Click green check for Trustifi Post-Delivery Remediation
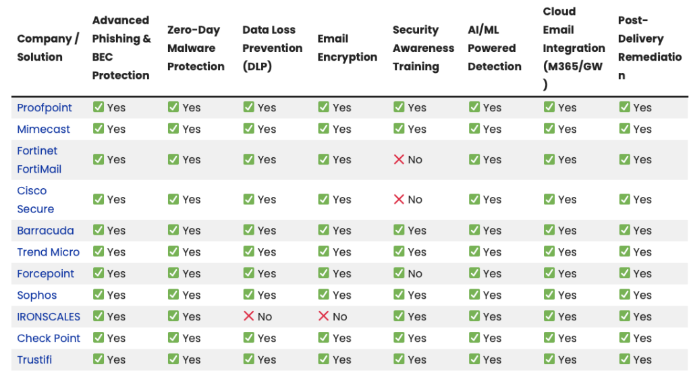 (x=624, y=359)
